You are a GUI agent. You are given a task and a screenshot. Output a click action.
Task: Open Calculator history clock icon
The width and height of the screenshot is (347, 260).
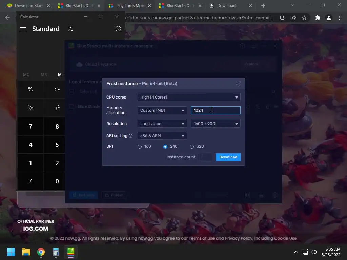(118, 29)
